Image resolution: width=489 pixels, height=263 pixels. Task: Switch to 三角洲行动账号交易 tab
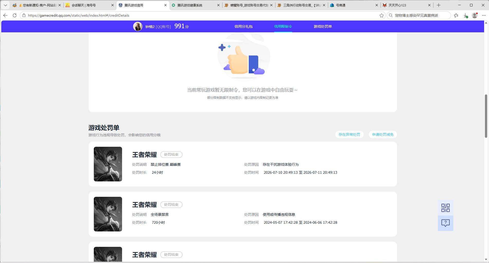[301, 5]
